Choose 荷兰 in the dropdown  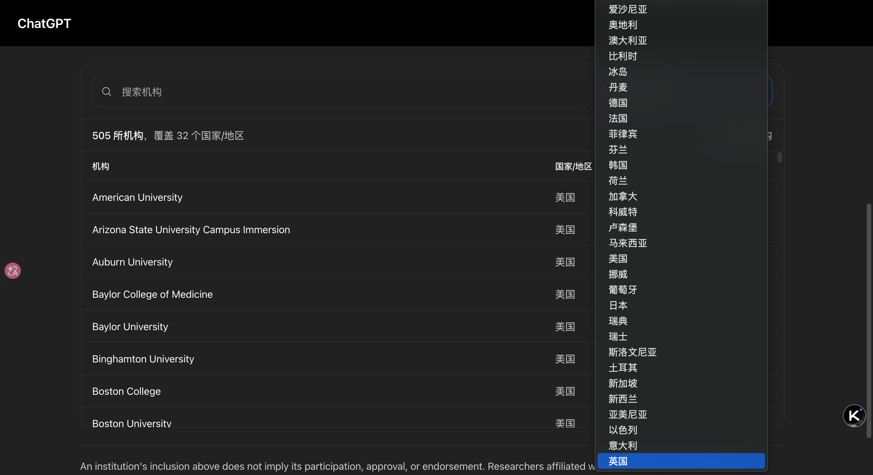tap(681, 181)
